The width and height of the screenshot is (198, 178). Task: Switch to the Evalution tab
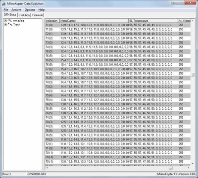click(24, 15)
